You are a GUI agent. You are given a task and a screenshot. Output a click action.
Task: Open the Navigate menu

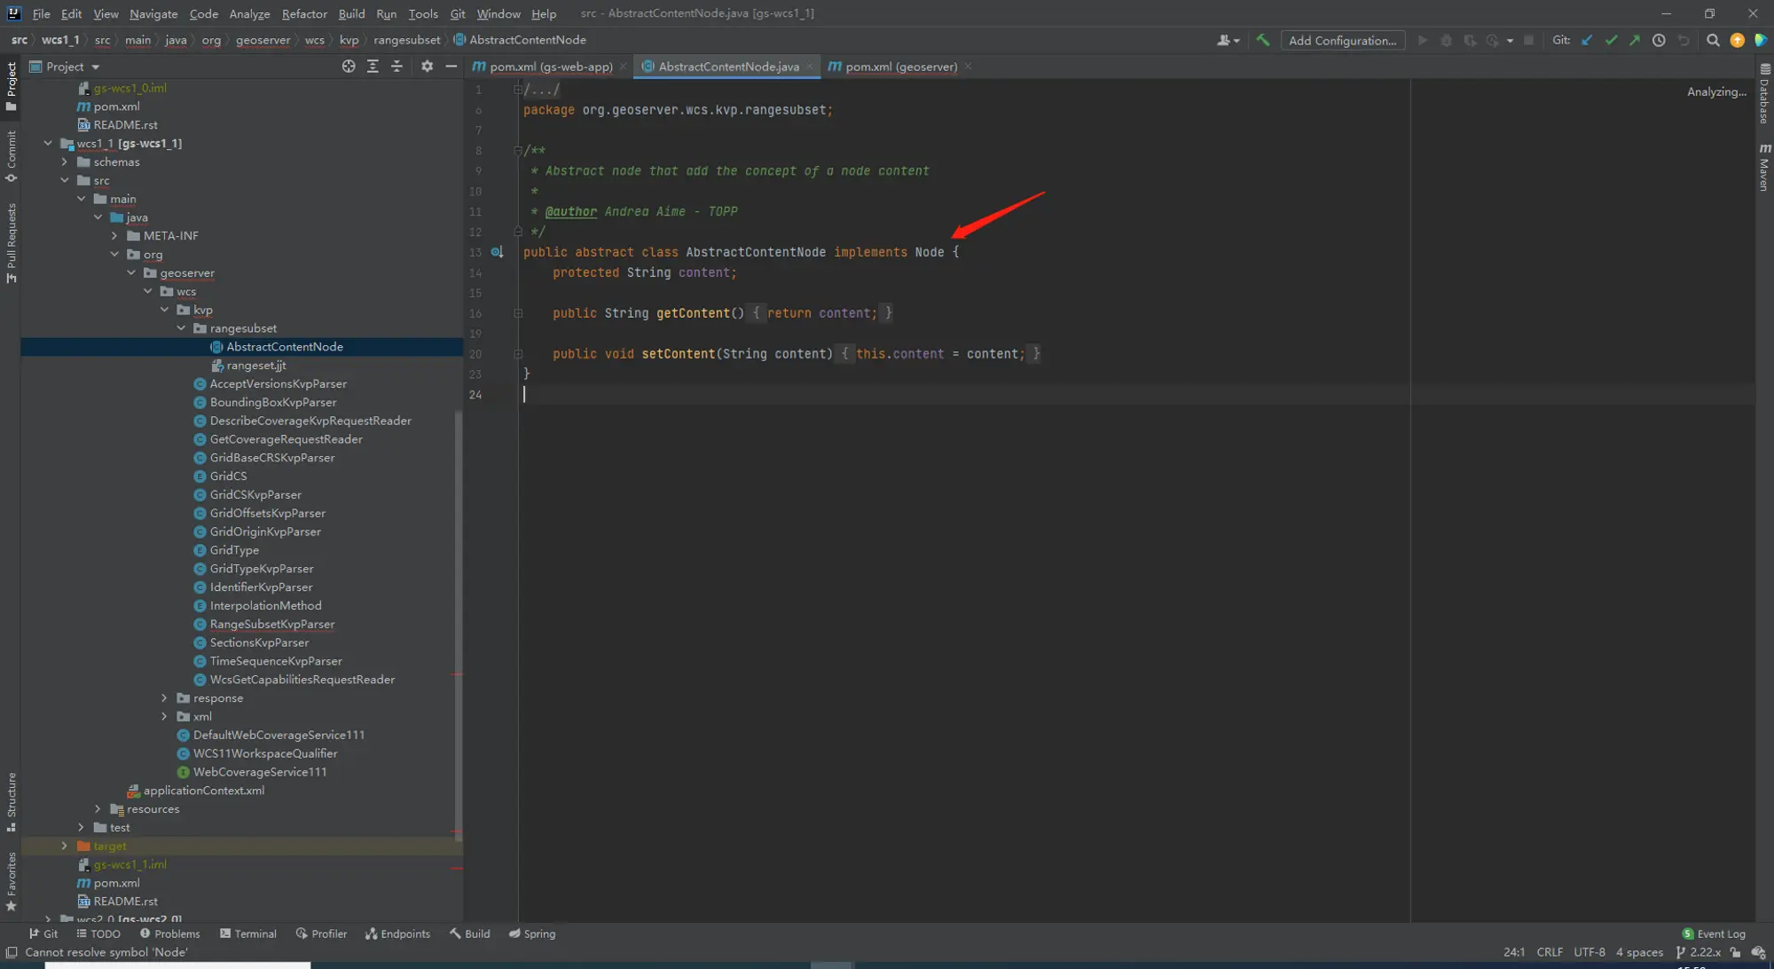[153, 13]
